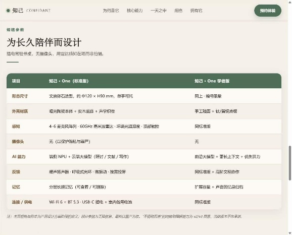Select the 记忆 row label
This screenshot has height=235, width=292.
click(x=16, y=187)
